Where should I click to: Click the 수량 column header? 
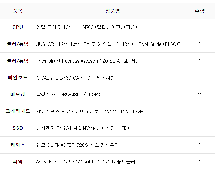click(x=199, y=11)
